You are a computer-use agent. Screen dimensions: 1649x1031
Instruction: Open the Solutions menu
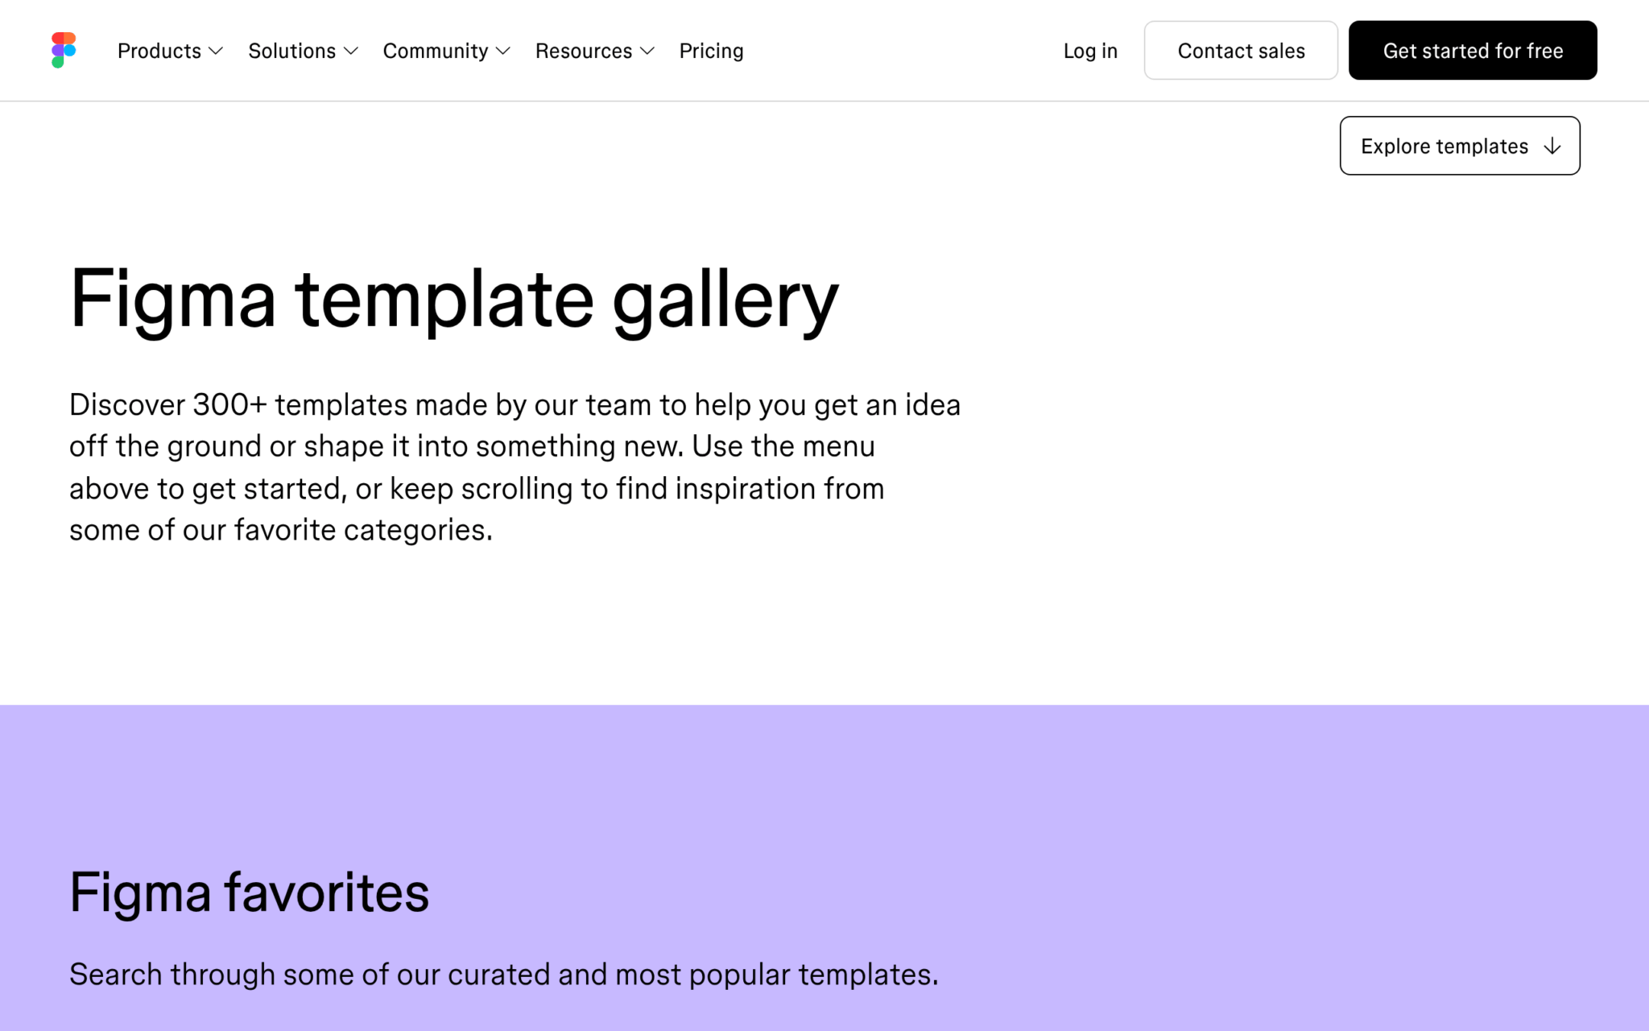pyautogui.click(x=291, y=51)
